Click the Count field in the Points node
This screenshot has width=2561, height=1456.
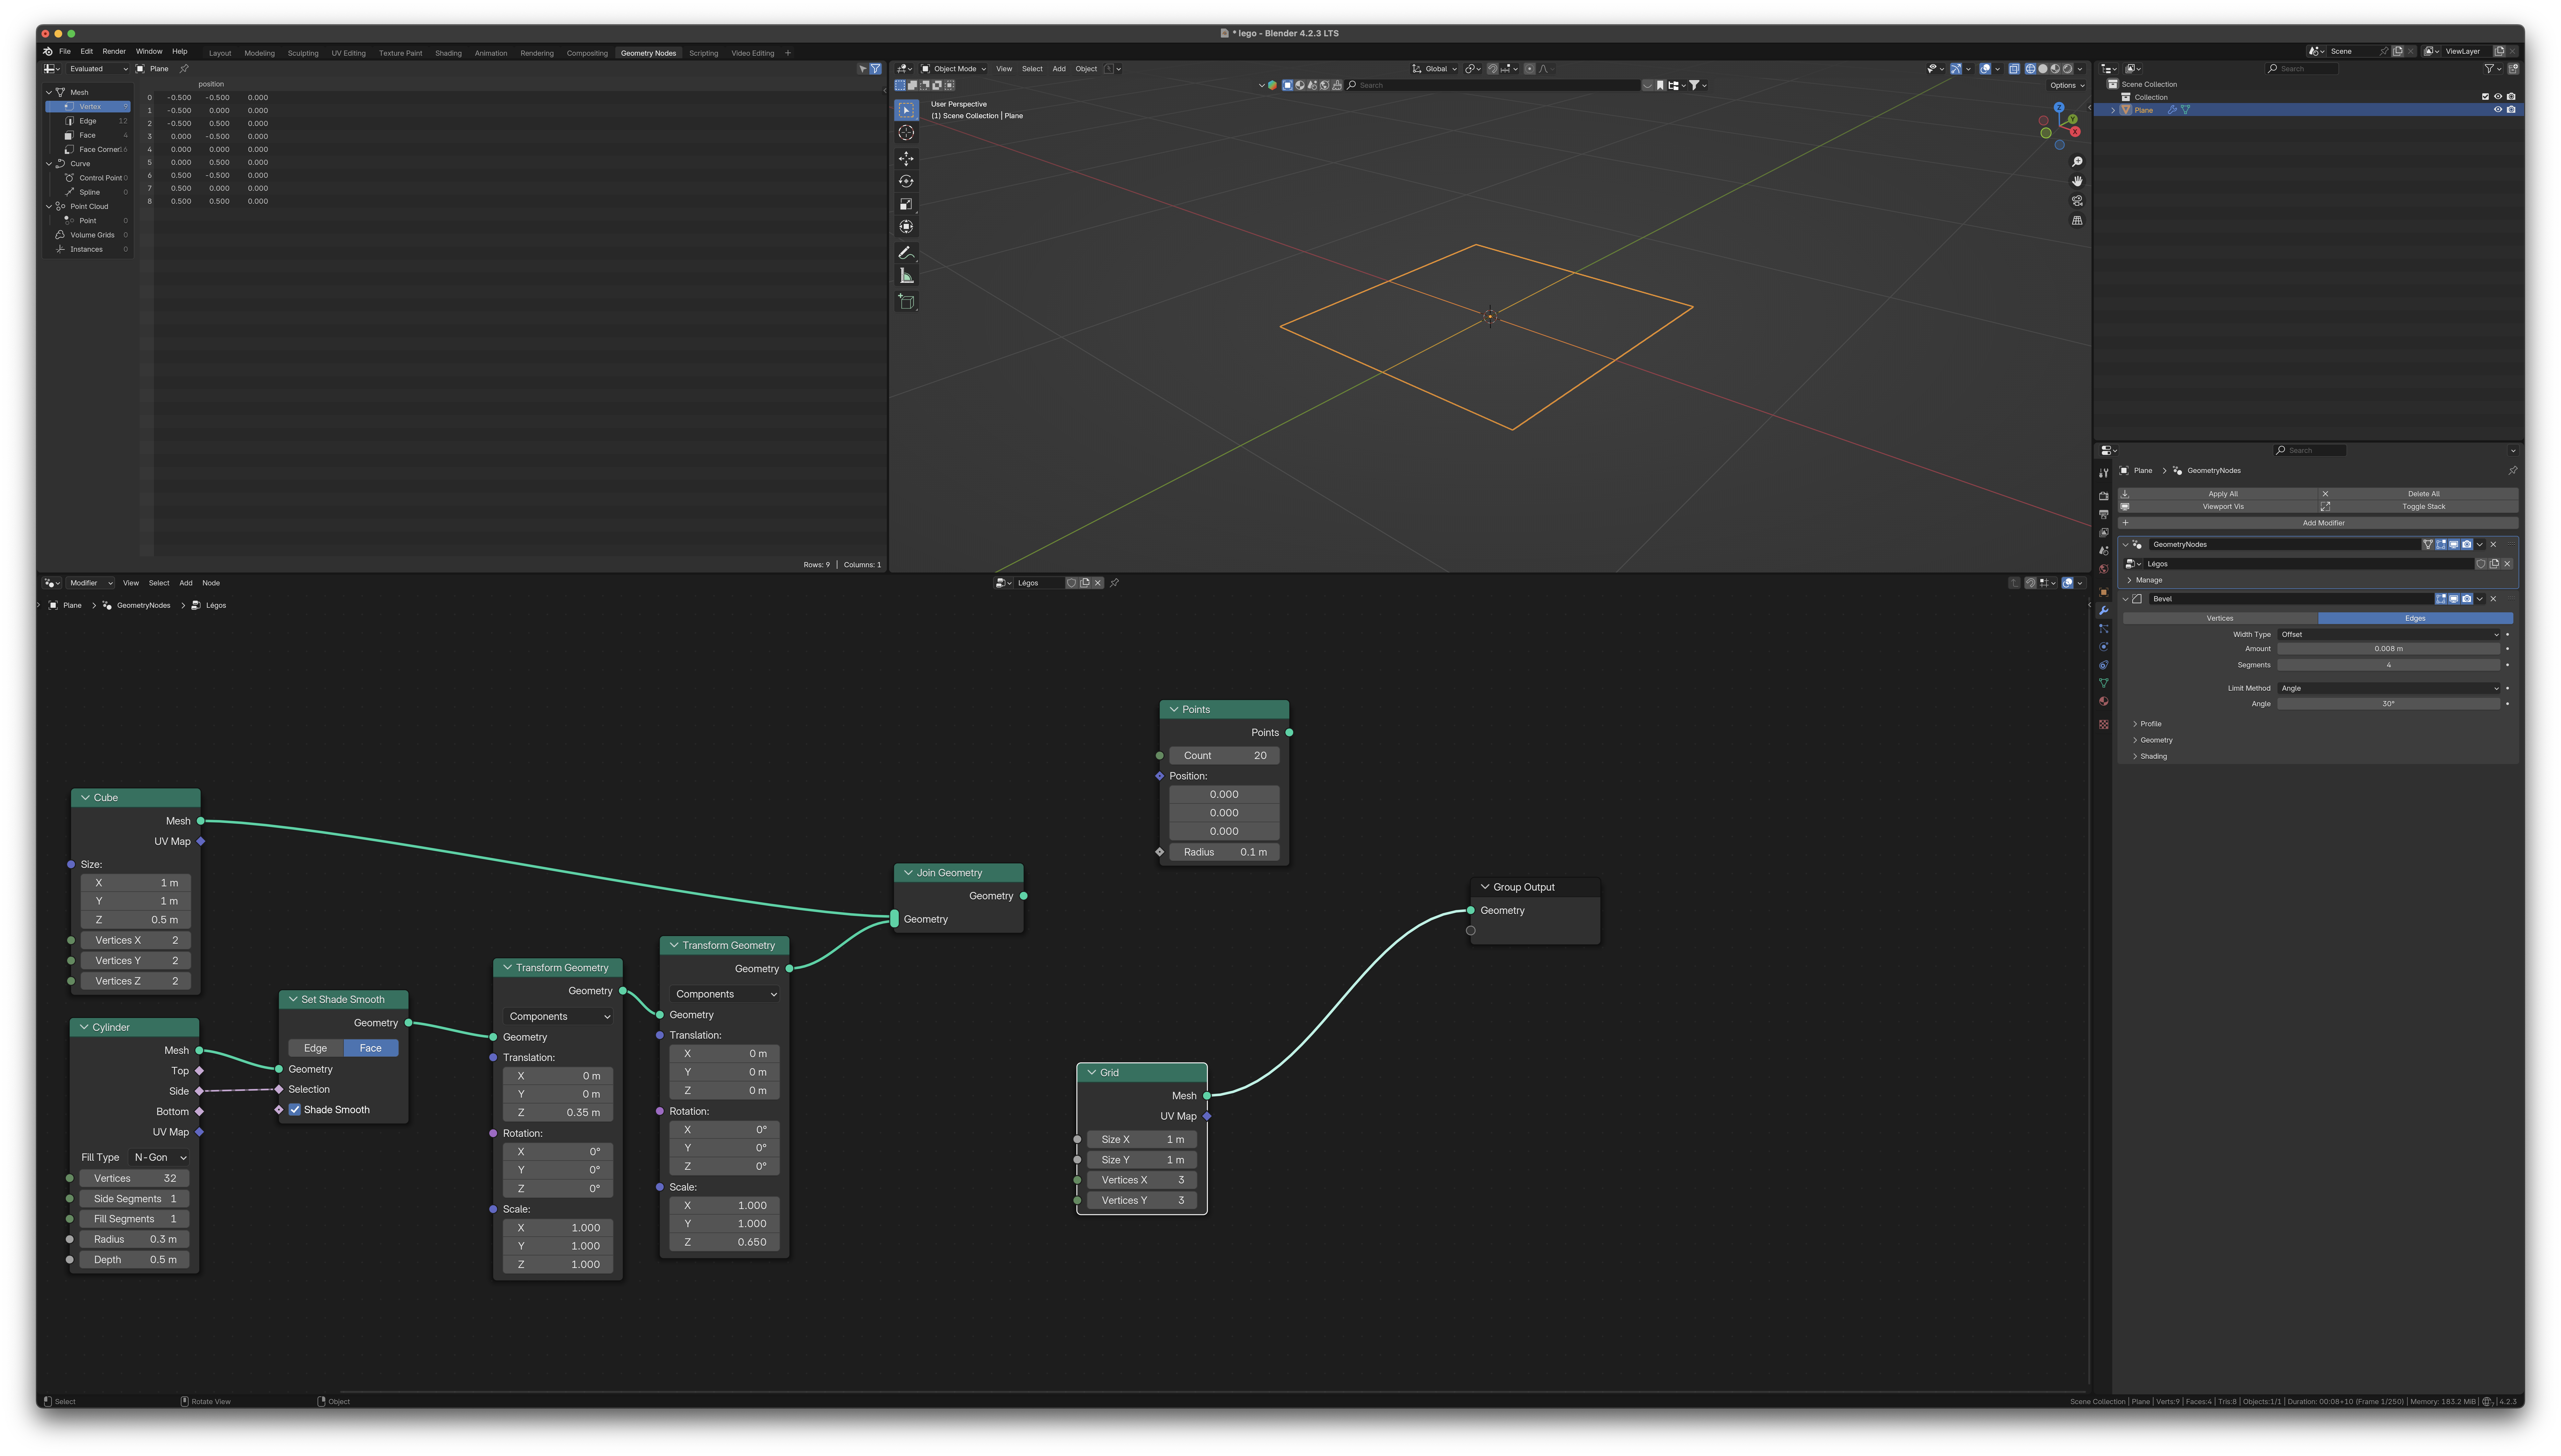click(1224, 756)
